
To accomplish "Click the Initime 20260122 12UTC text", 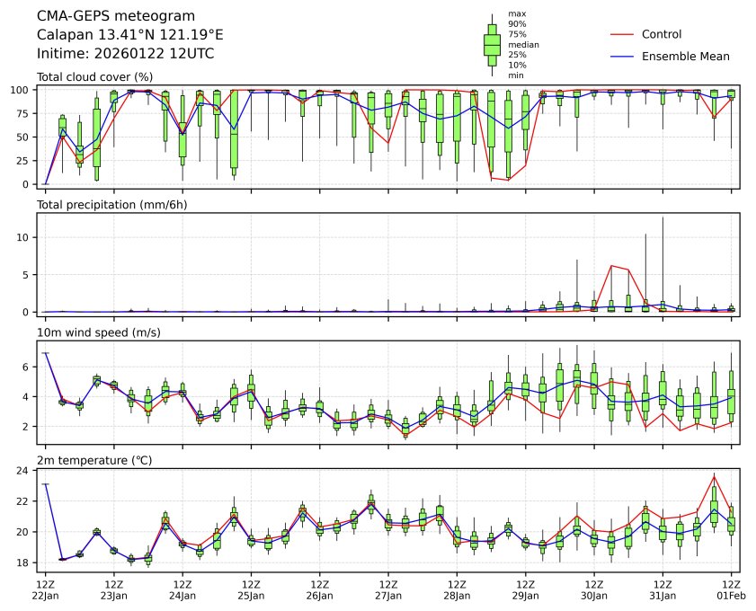I will coord(125,53).
